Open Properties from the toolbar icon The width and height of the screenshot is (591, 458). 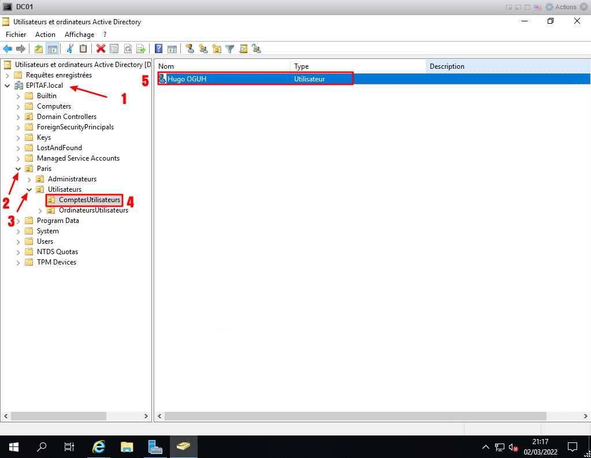click(x=114, y=49)
